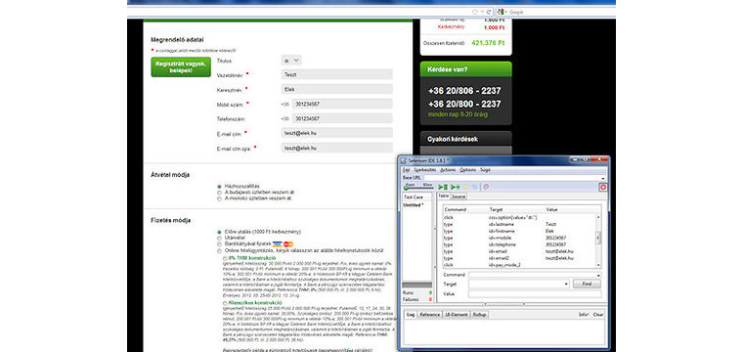Click the Vezetéknév input field with Teszt
743x352 pixels.
point(336,74)
